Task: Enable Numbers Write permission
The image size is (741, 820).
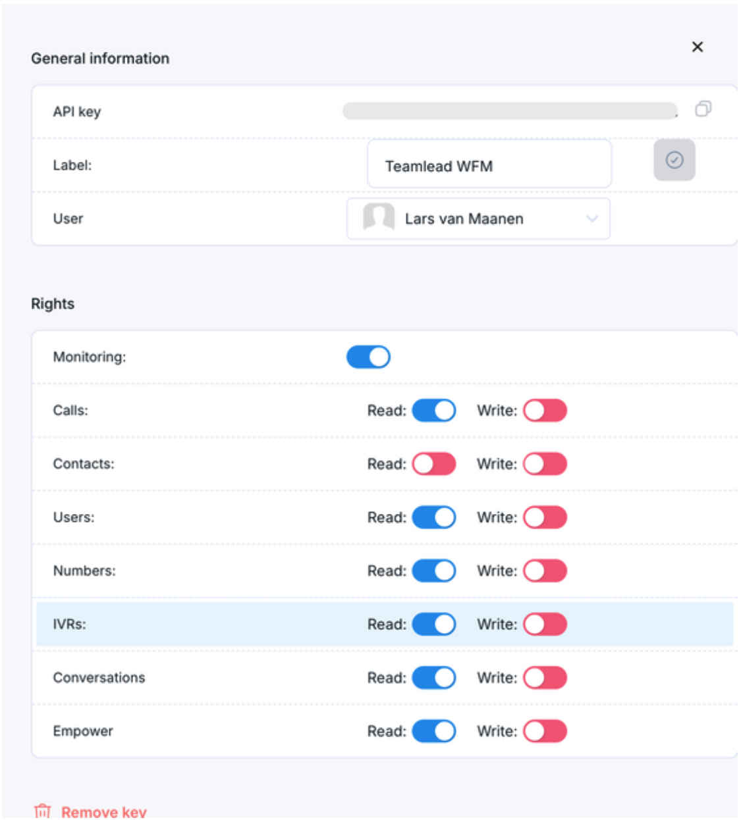Action: tap(545, 571)
